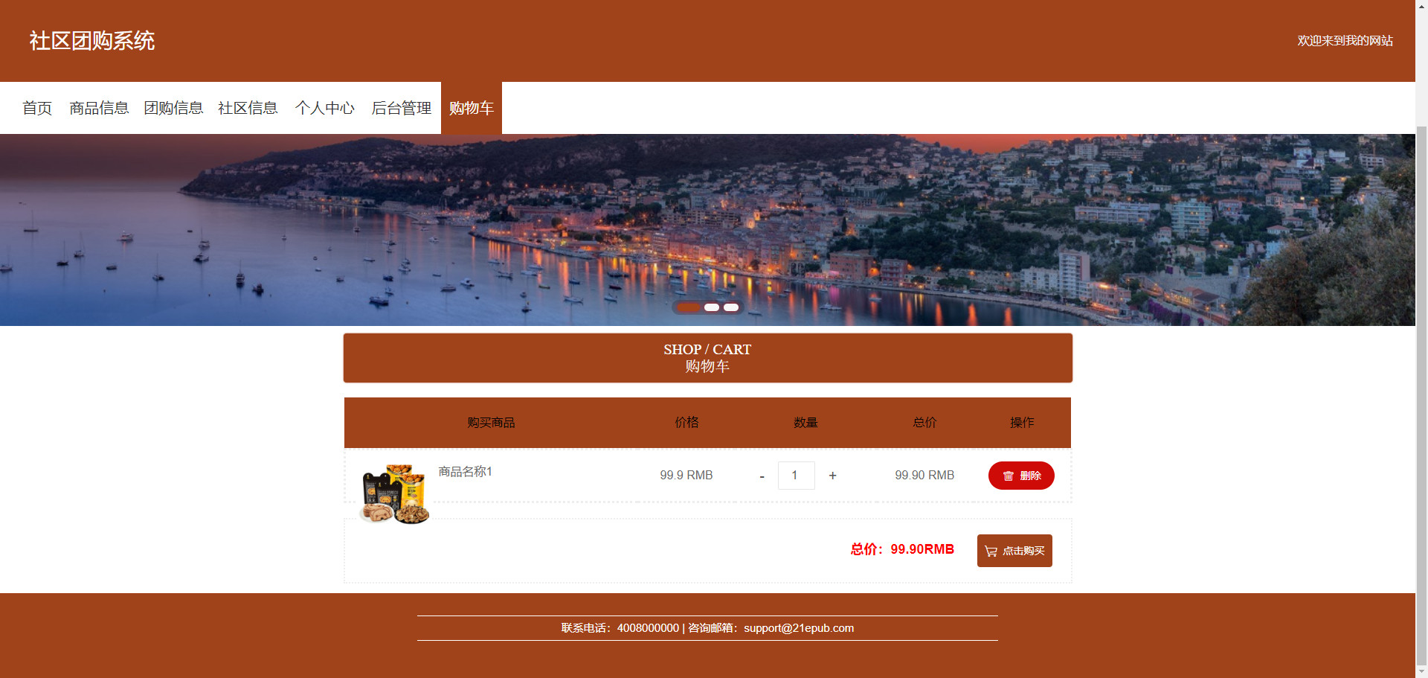Click the SHOP / CART heading
Screen dimensions: 1428x678
coord(707,349)
